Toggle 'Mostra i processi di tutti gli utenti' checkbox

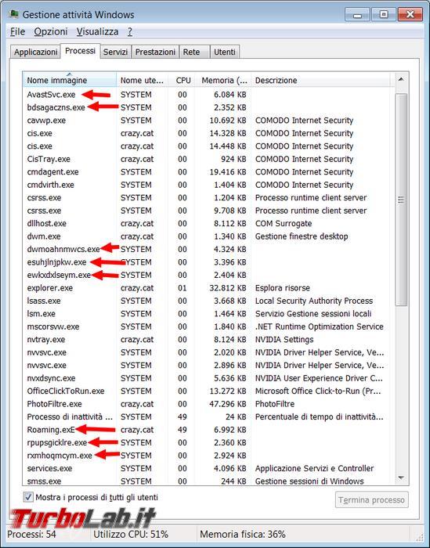point(28,497)
